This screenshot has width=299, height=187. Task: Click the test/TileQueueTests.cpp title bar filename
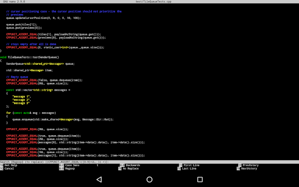tap(153, 1)
